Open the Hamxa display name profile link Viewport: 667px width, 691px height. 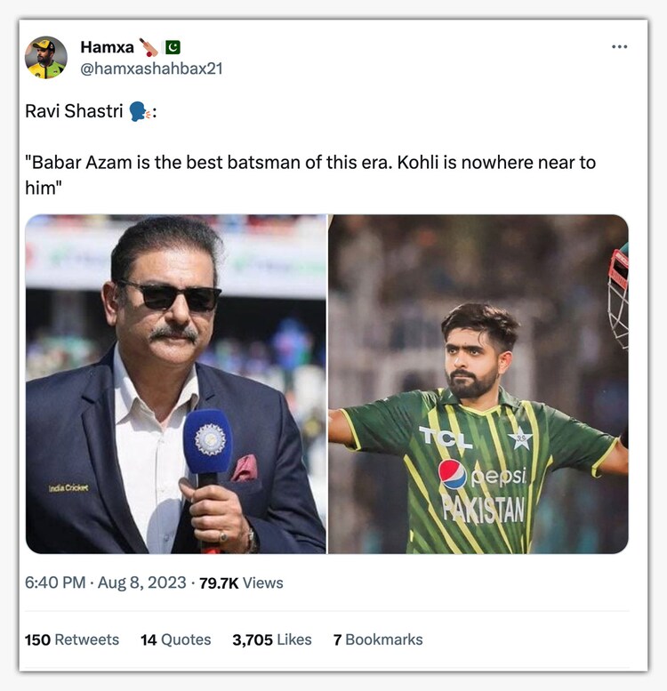(107, 47)
